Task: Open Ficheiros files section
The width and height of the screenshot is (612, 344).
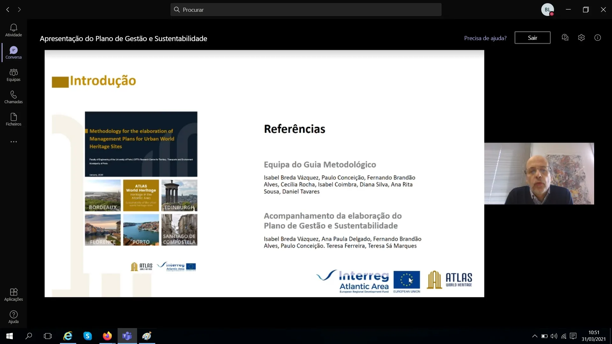Action: (x=13, y=119)
